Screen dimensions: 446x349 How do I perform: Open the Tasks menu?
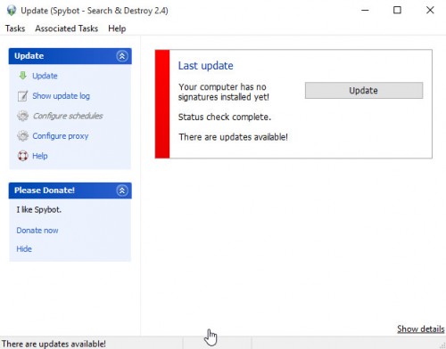[15, 28]
